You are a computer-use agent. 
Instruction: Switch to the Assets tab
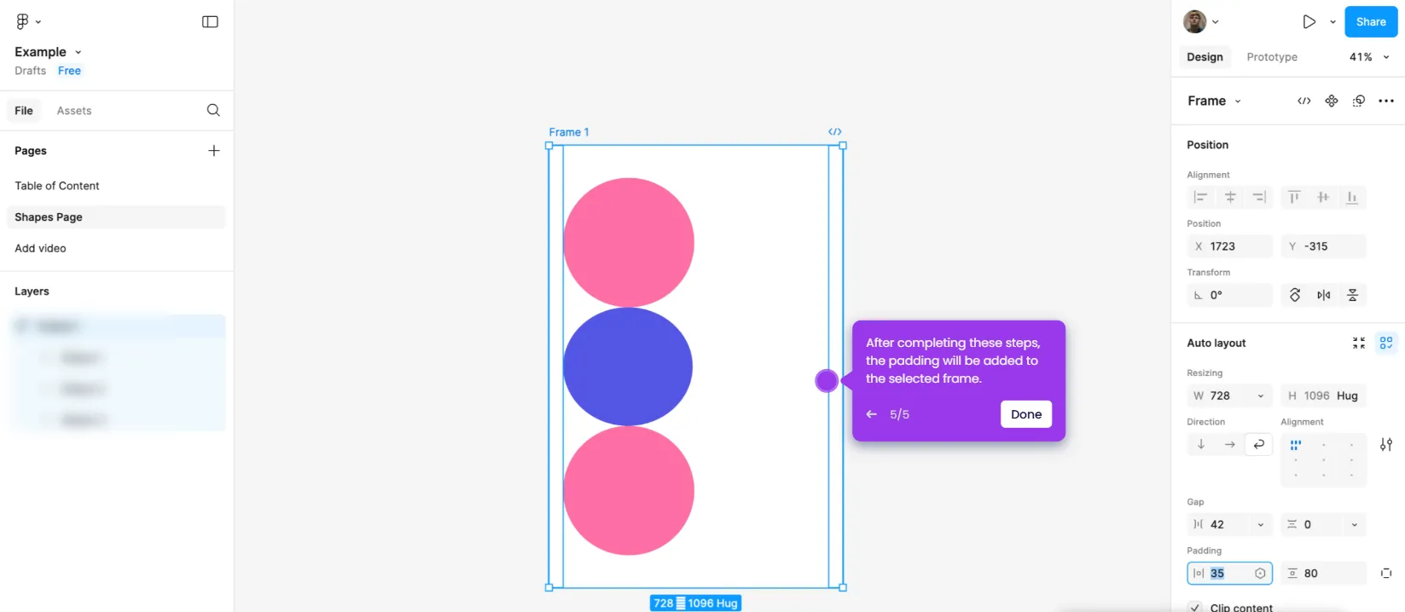(74, 111)
